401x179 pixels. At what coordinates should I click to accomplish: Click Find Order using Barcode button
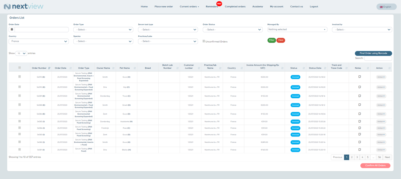373,53
